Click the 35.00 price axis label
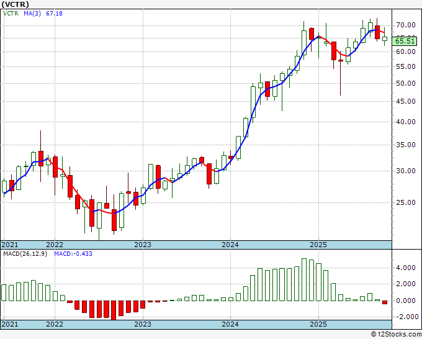This screenshot has width=422, height=339. click(406, 145)
